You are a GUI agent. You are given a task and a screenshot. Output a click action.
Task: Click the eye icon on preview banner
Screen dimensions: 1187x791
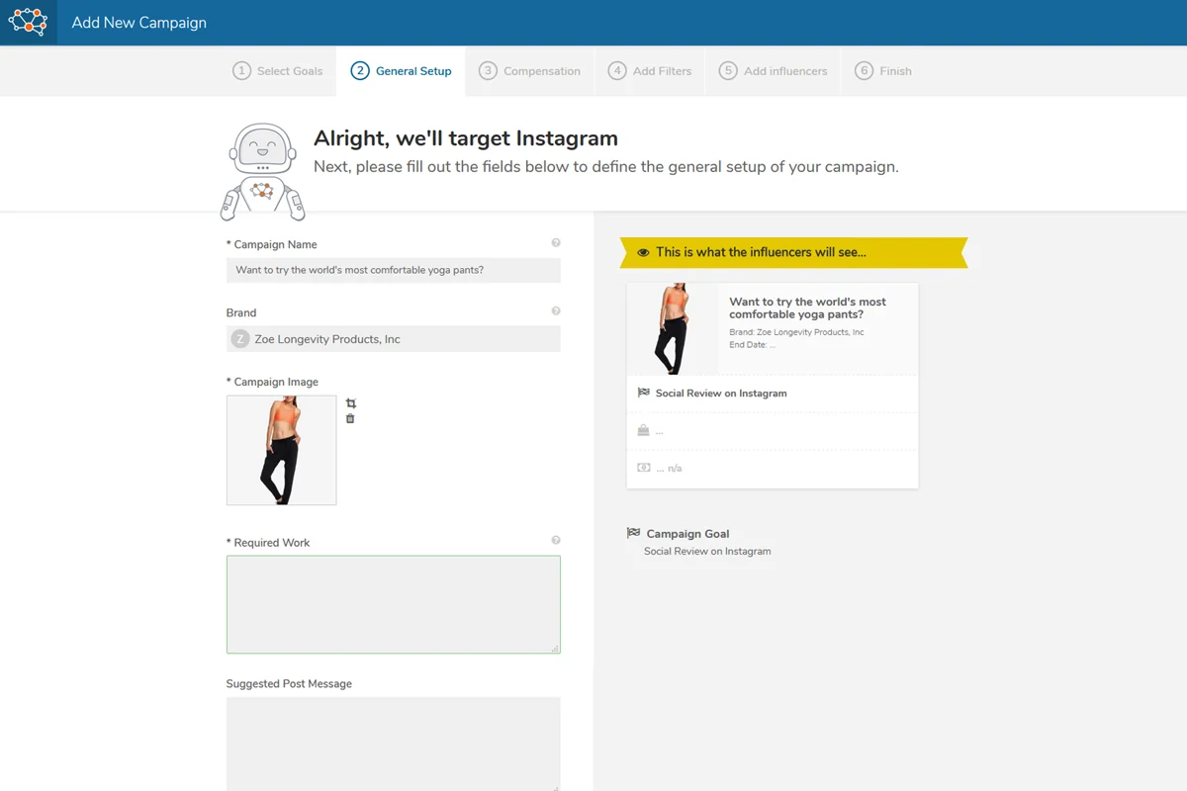(x=644, y=253)
